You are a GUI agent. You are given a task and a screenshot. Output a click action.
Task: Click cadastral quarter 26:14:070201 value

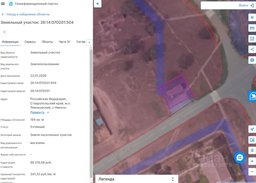pyautogui.click(x=40, y=91)
